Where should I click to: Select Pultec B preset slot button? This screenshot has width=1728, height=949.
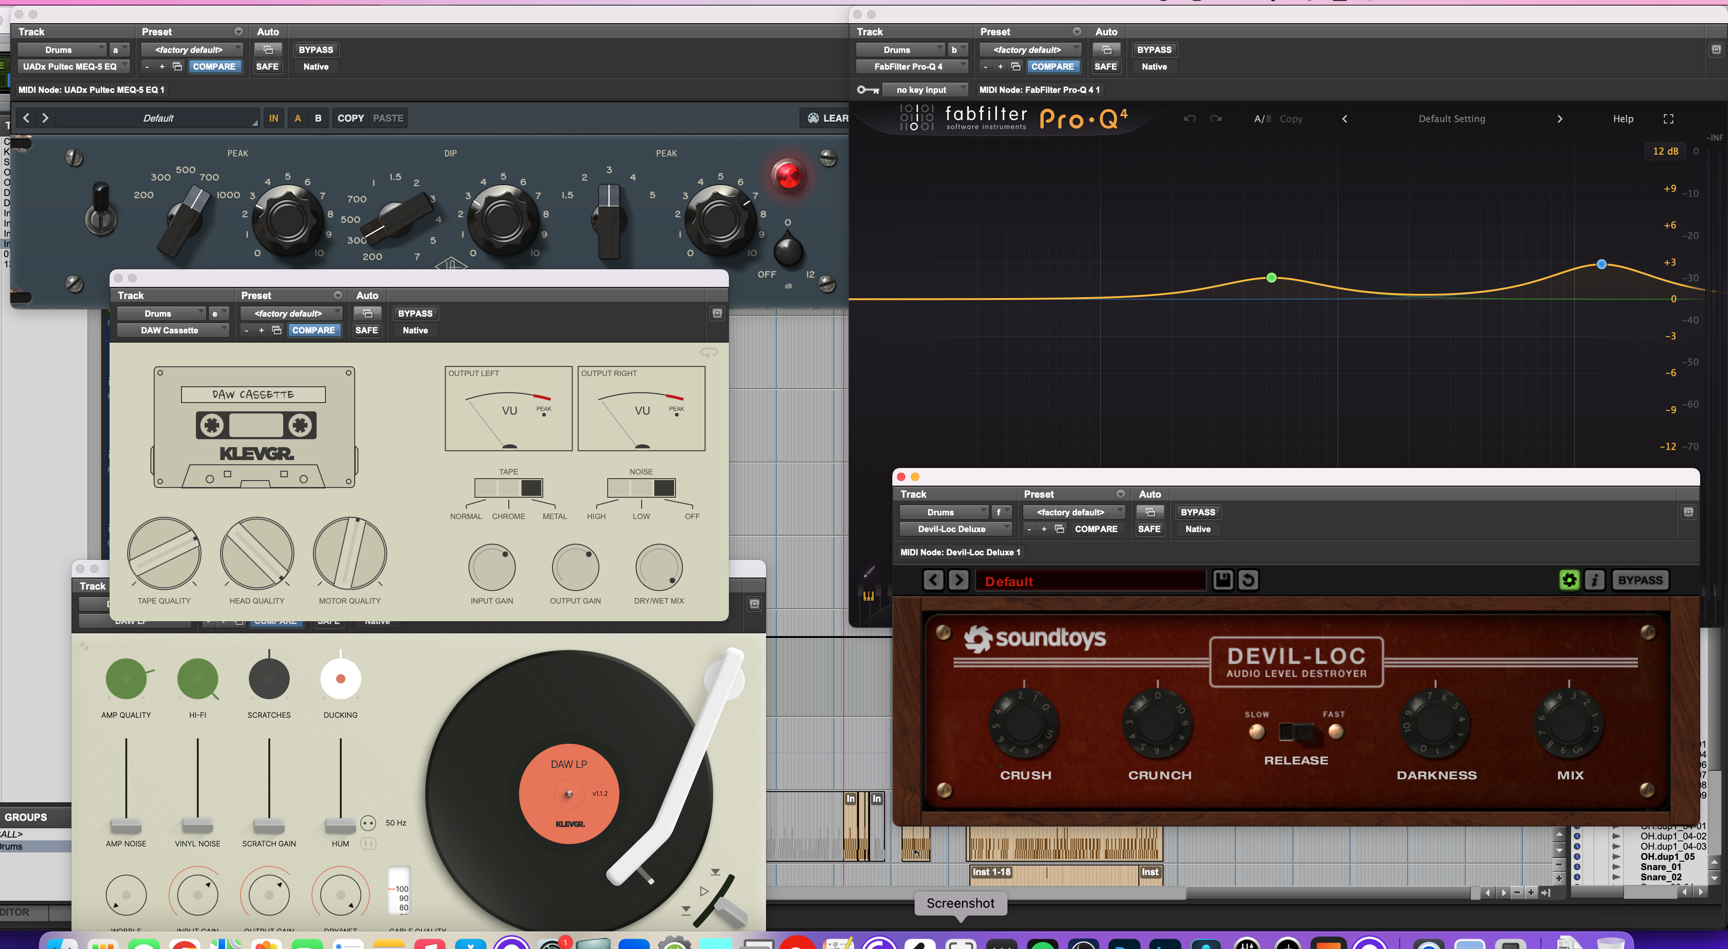coord(318,118)
